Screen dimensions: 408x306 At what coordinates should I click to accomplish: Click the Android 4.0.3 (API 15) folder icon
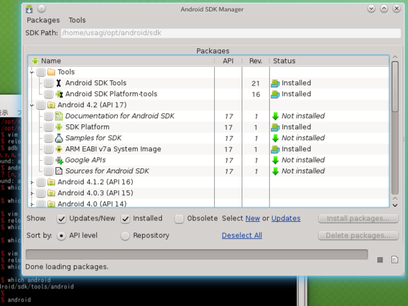51,193
